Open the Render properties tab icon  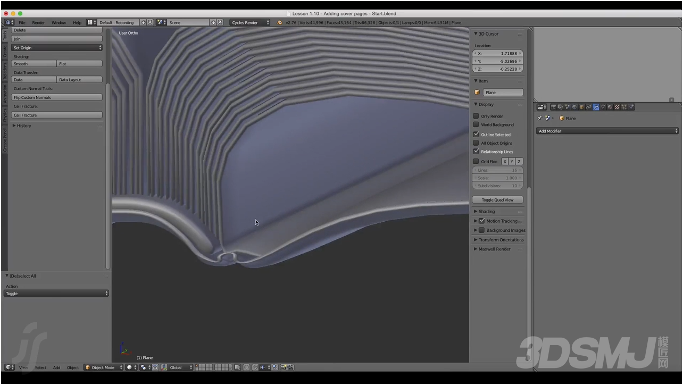tap(554, 107)
